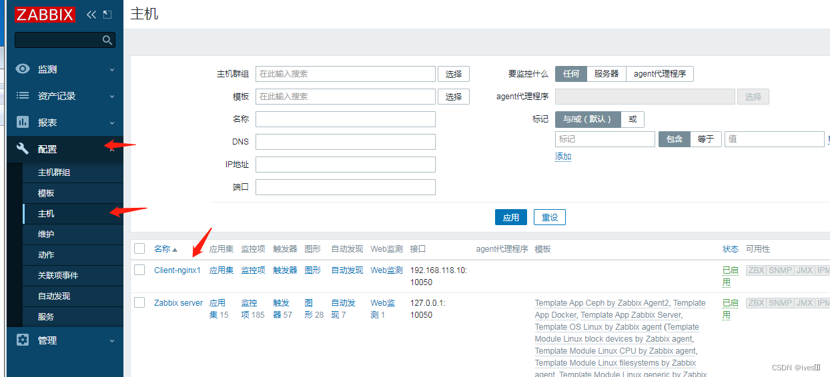Focus the 主机群组 search field

pyautogui.click(x=346, y=74)
